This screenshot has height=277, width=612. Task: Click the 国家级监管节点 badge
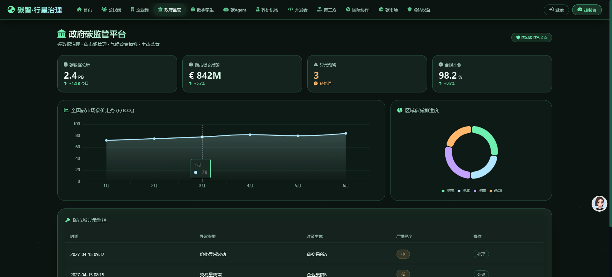532,38
